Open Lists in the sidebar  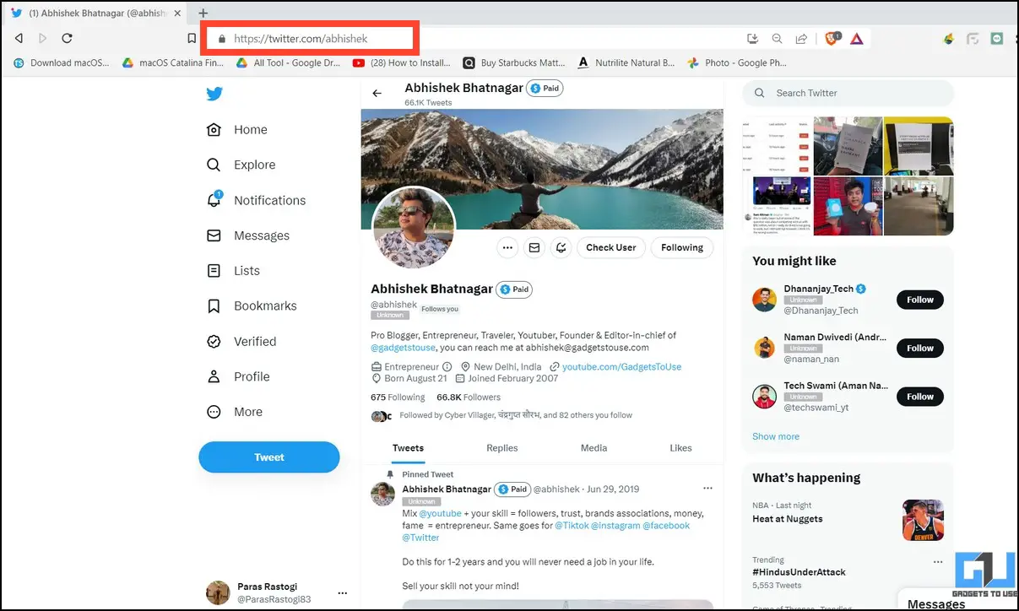tap(233, 271)
